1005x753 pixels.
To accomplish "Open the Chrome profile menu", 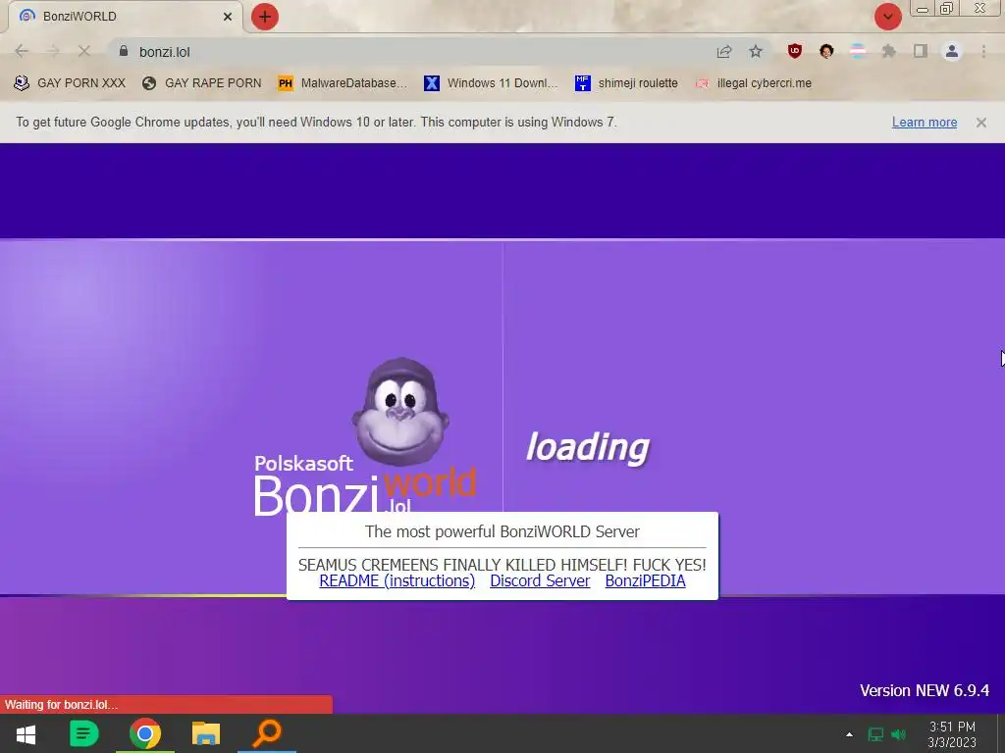I will point(952,51).
